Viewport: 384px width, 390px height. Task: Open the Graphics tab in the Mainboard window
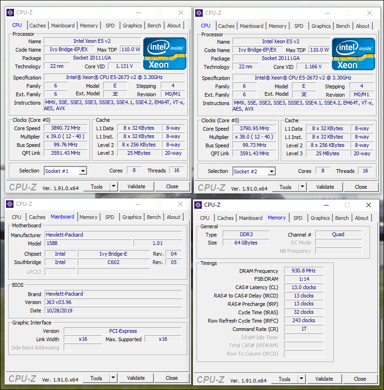[132, 217]
